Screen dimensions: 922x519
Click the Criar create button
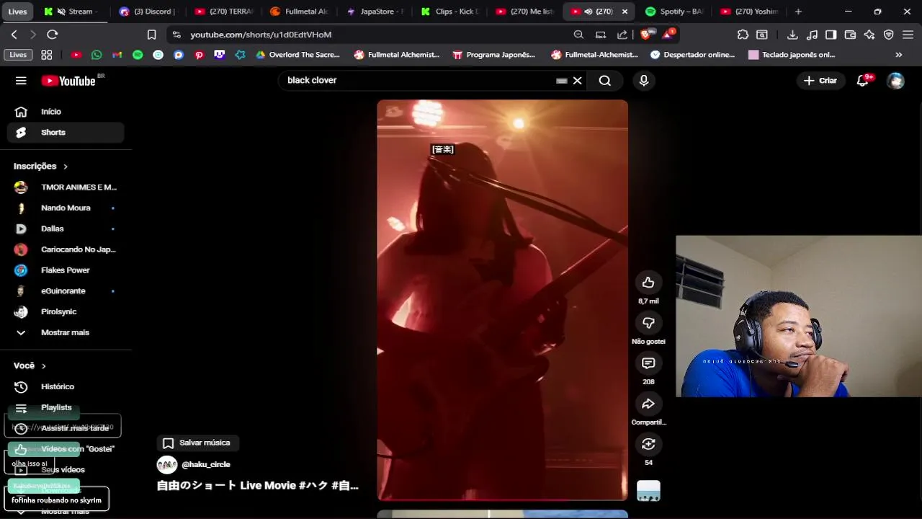[x=820, y=81]
